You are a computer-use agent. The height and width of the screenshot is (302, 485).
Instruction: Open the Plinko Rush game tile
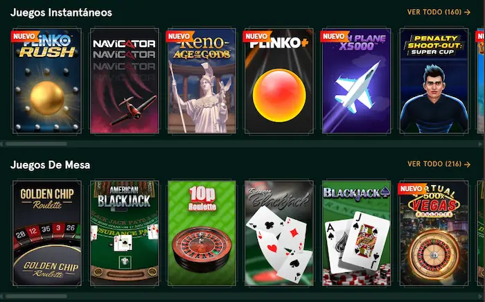[x=47, y=81]
